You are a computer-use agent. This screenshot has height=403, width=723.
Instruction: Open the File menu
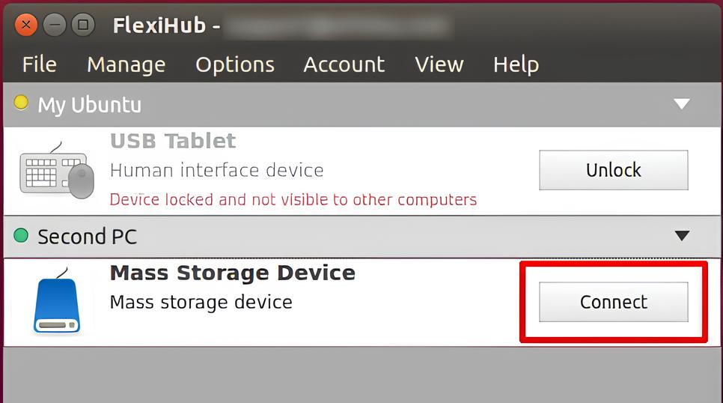(x=39, y=64)
